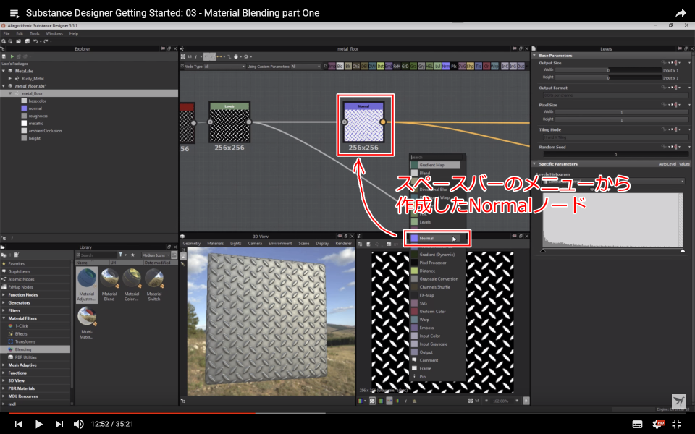Add a Distance node from the Dst shortcut
Screen dimensions: 695x434
(x=380, y=67)
